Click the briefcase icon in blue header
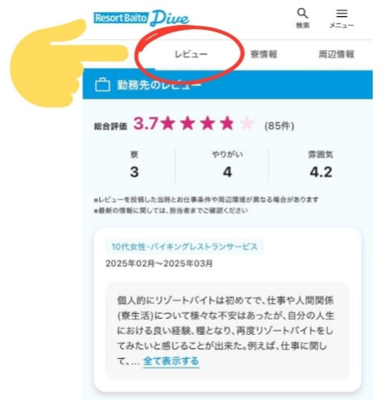 point(102,85)
